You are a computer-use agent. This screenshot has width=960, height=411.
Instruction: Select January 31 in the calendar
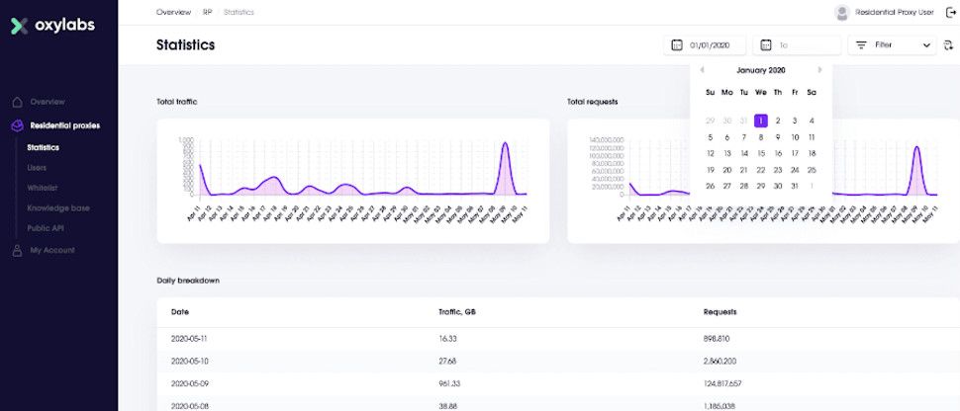pos(795,186)
